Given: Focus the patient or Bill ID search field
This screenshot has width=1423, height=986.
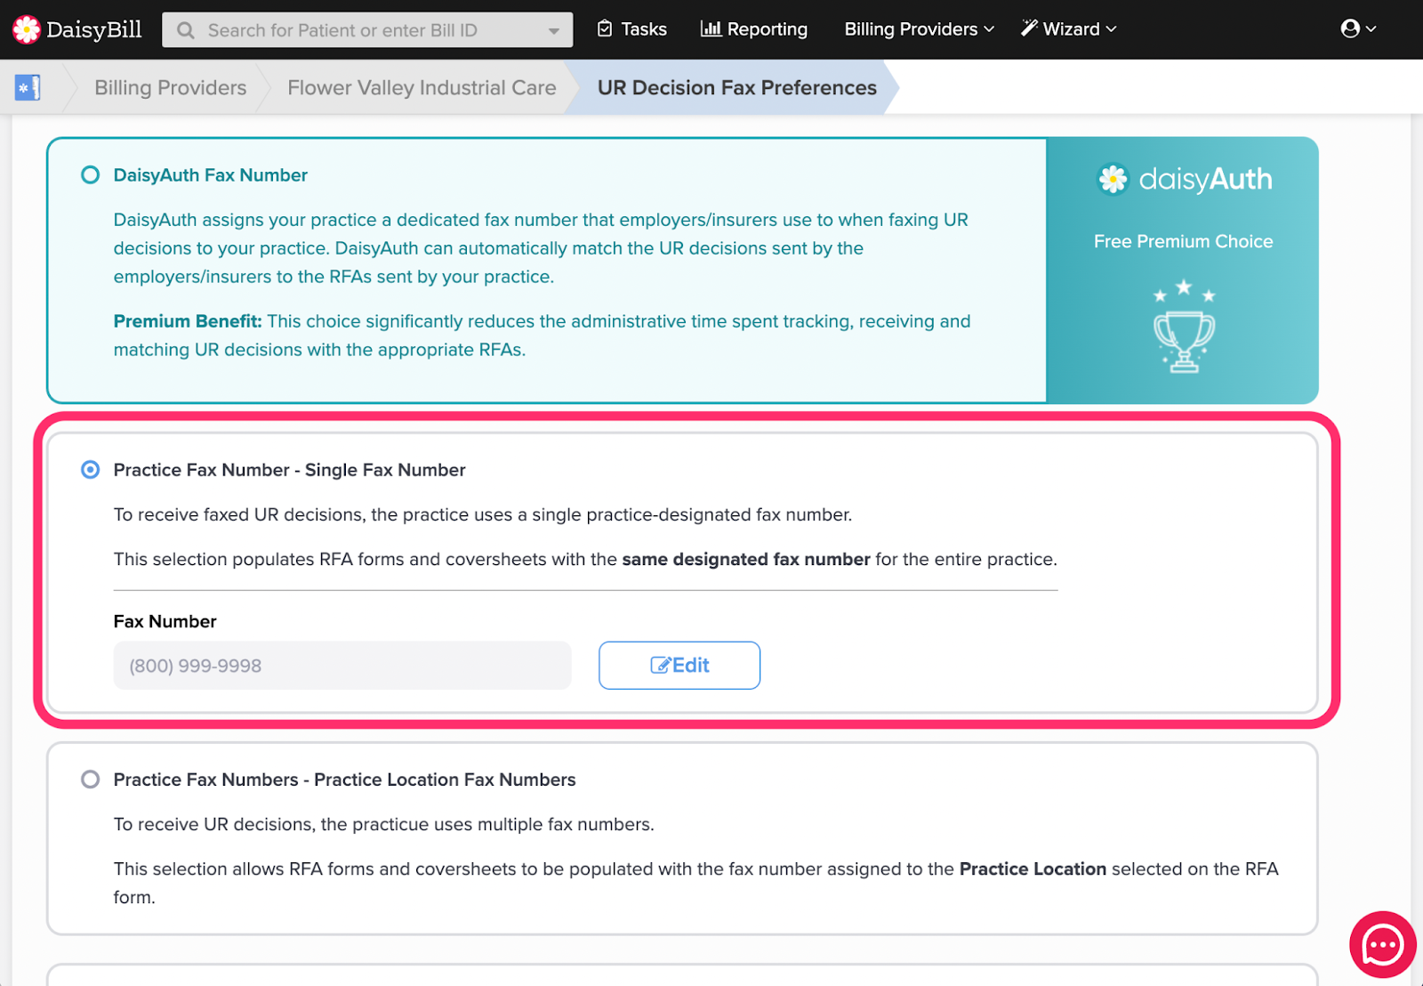Looking at the screenshot, I should (x=367, y=30).
